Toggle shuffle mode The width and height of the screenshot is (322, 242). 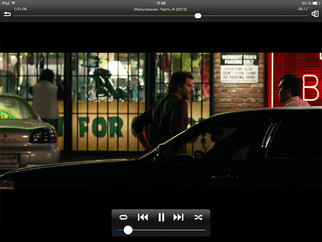198,217
